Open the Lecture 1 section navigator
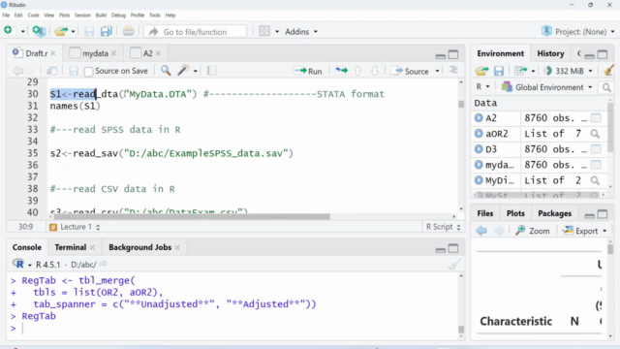This screenshot has width=620, height=349. point(75,227)
